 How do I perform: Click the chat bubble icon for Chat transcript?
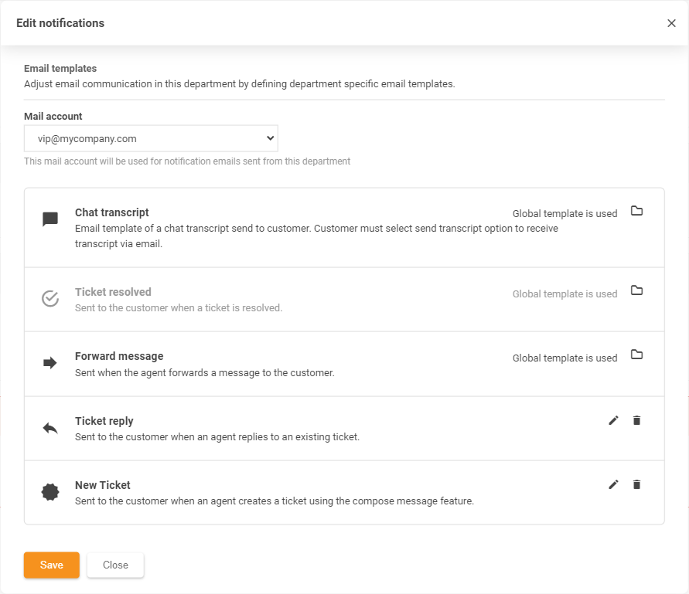(50, 219)
